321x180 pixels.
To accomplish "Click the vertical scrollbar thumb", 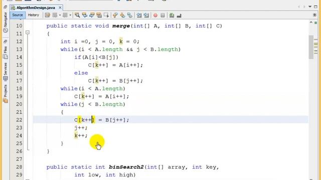I will [311, 47].
